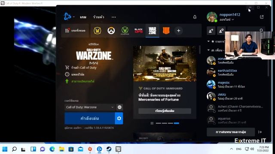Expand the online status dropdown
The height and width of the screenshot is (154, 275).
[x=226, y=20]
